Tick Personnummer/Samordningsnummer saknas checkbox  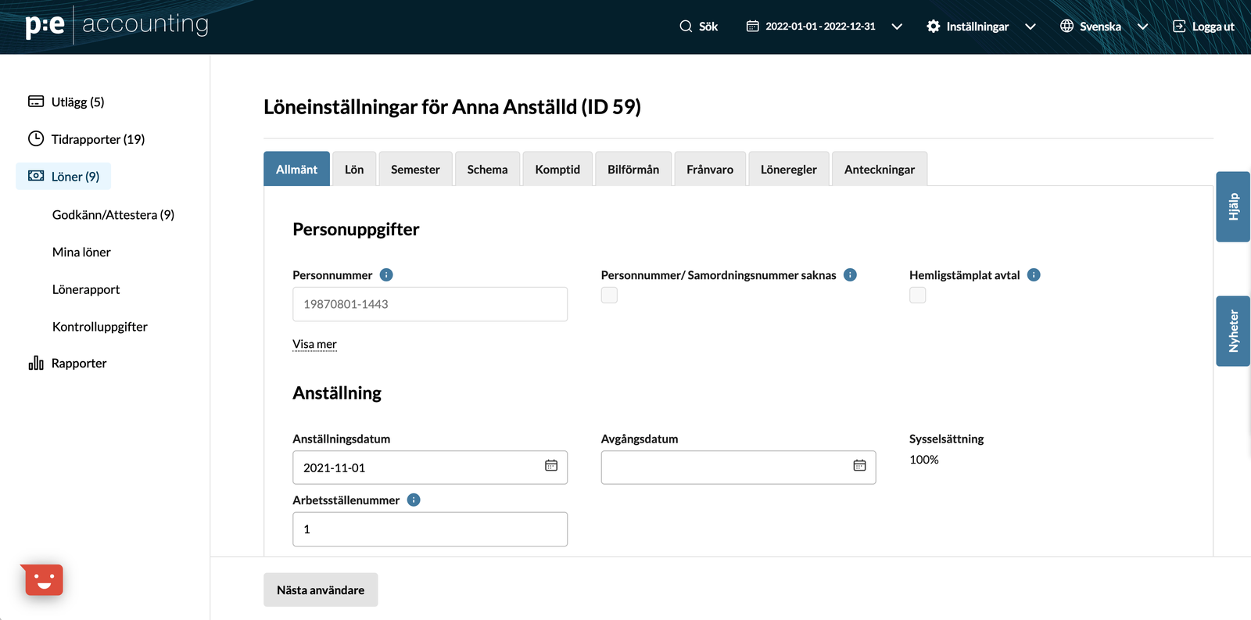tap(609, 295)
